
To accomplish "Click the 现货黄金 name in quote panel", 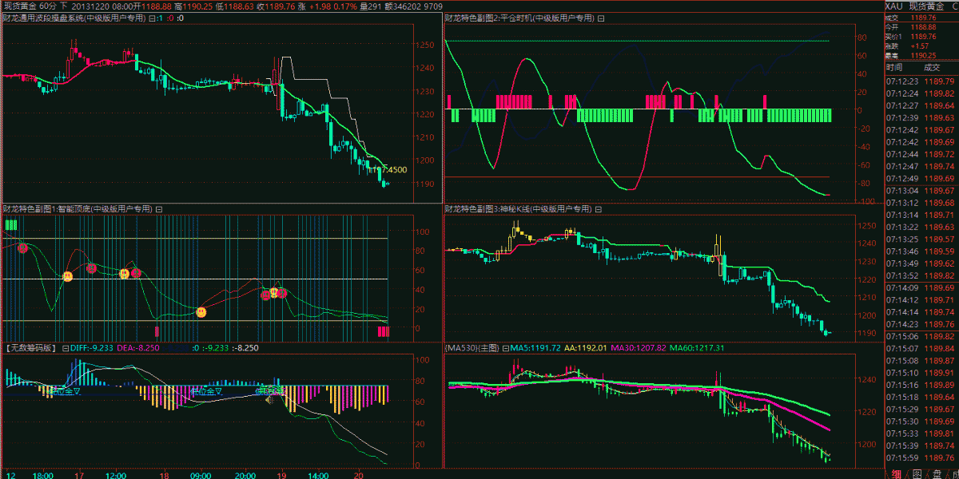I will click(x=927, y=6).
